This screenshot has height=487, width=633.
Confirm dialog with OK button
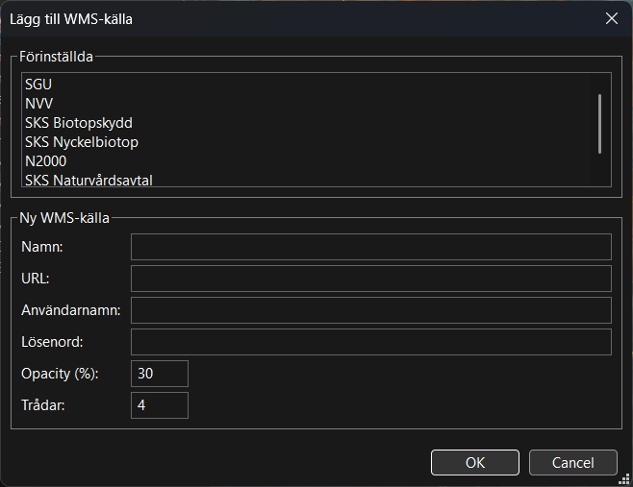pos(475,462)
